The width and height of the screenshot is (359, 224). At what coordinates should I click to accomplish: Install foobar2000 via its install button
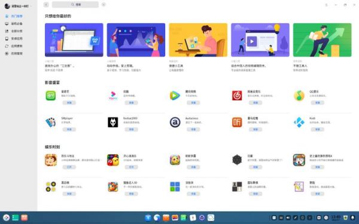coord(131,130)
